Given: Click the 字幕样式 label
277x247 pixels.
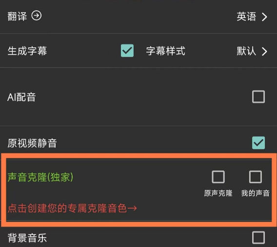Looking at the screenshot, I should 165,51.
